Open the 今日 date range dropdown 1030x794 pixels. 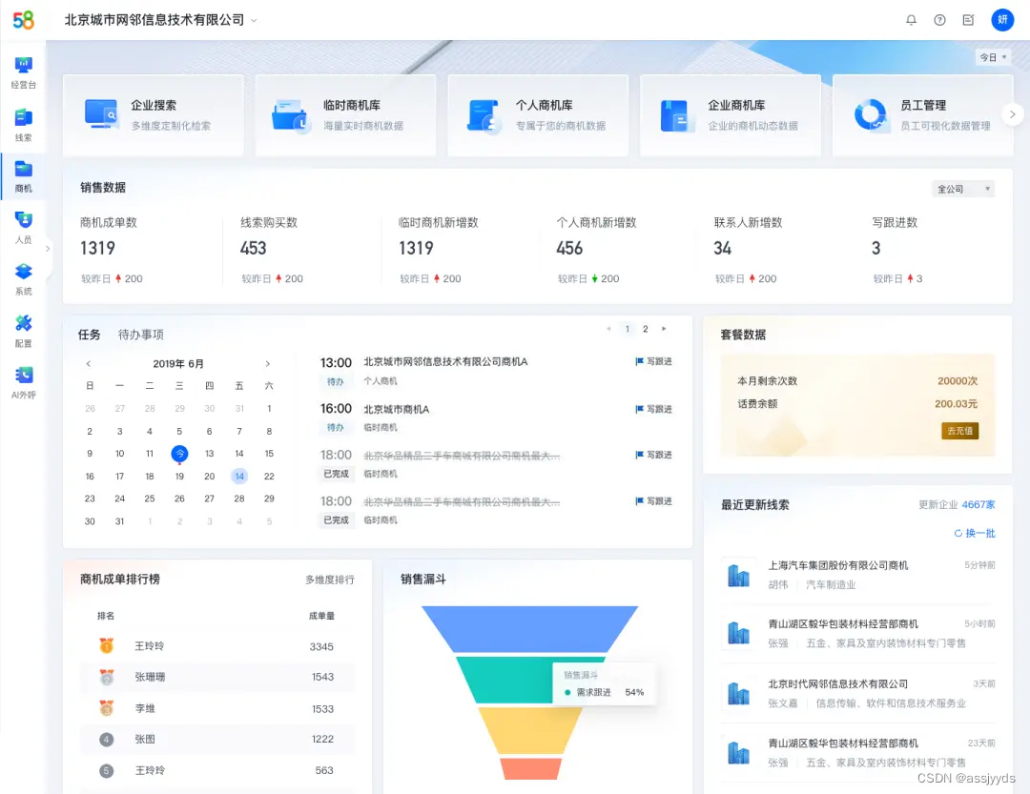pyautogui.click(x=993, y=57)
